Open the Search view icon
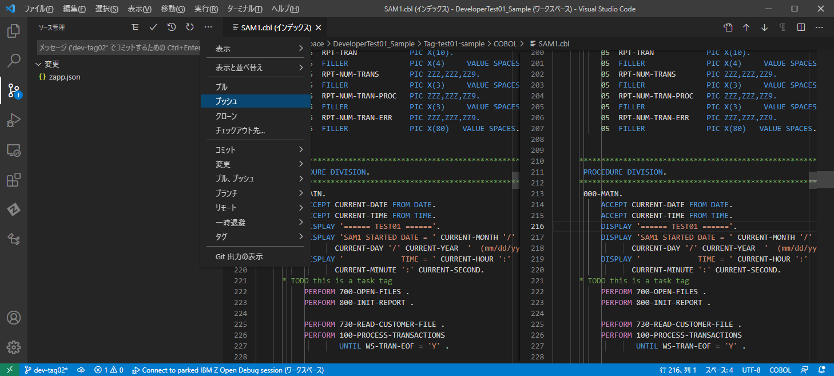834x376 pixels. pyautogui.click(x=14, y=60)
